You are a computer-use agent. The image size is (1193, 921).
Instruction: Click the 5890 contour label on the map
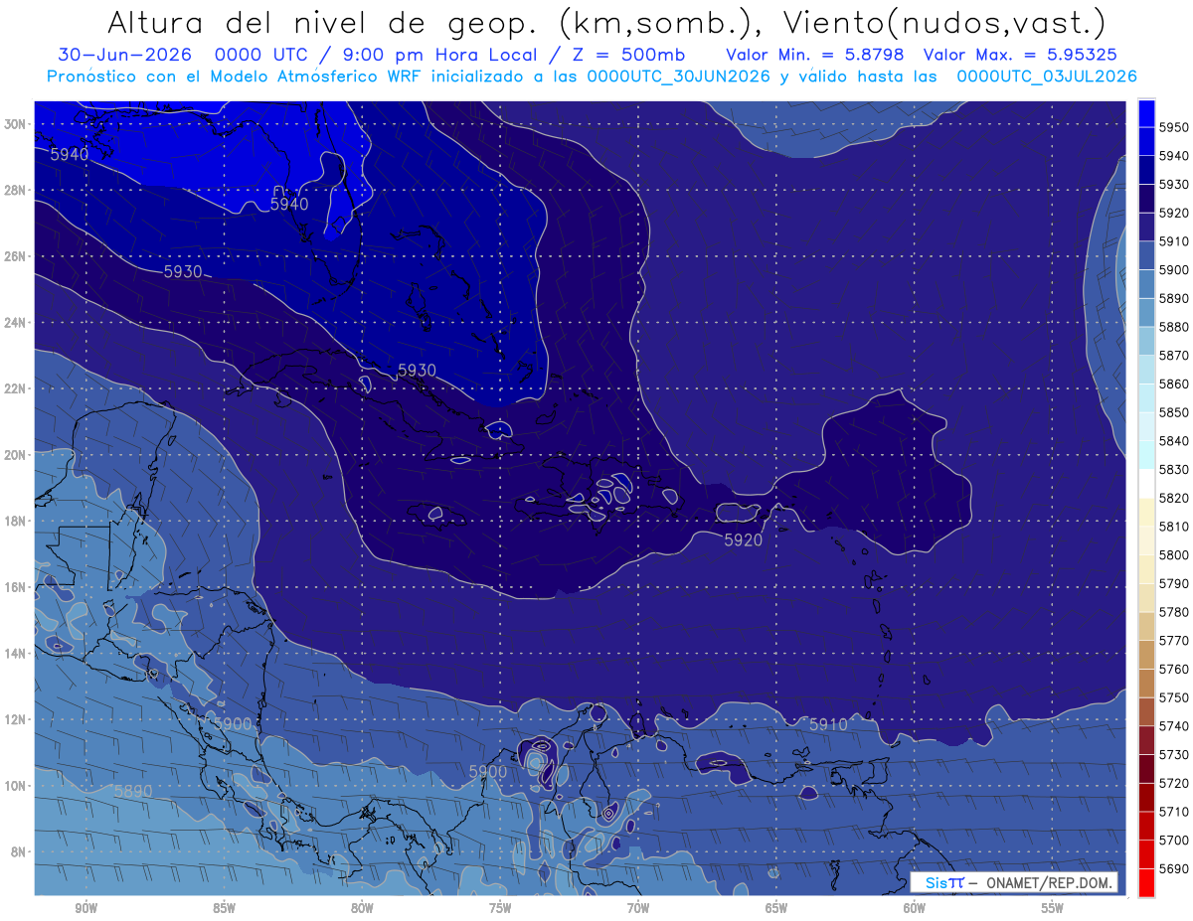tap(133, 792)
